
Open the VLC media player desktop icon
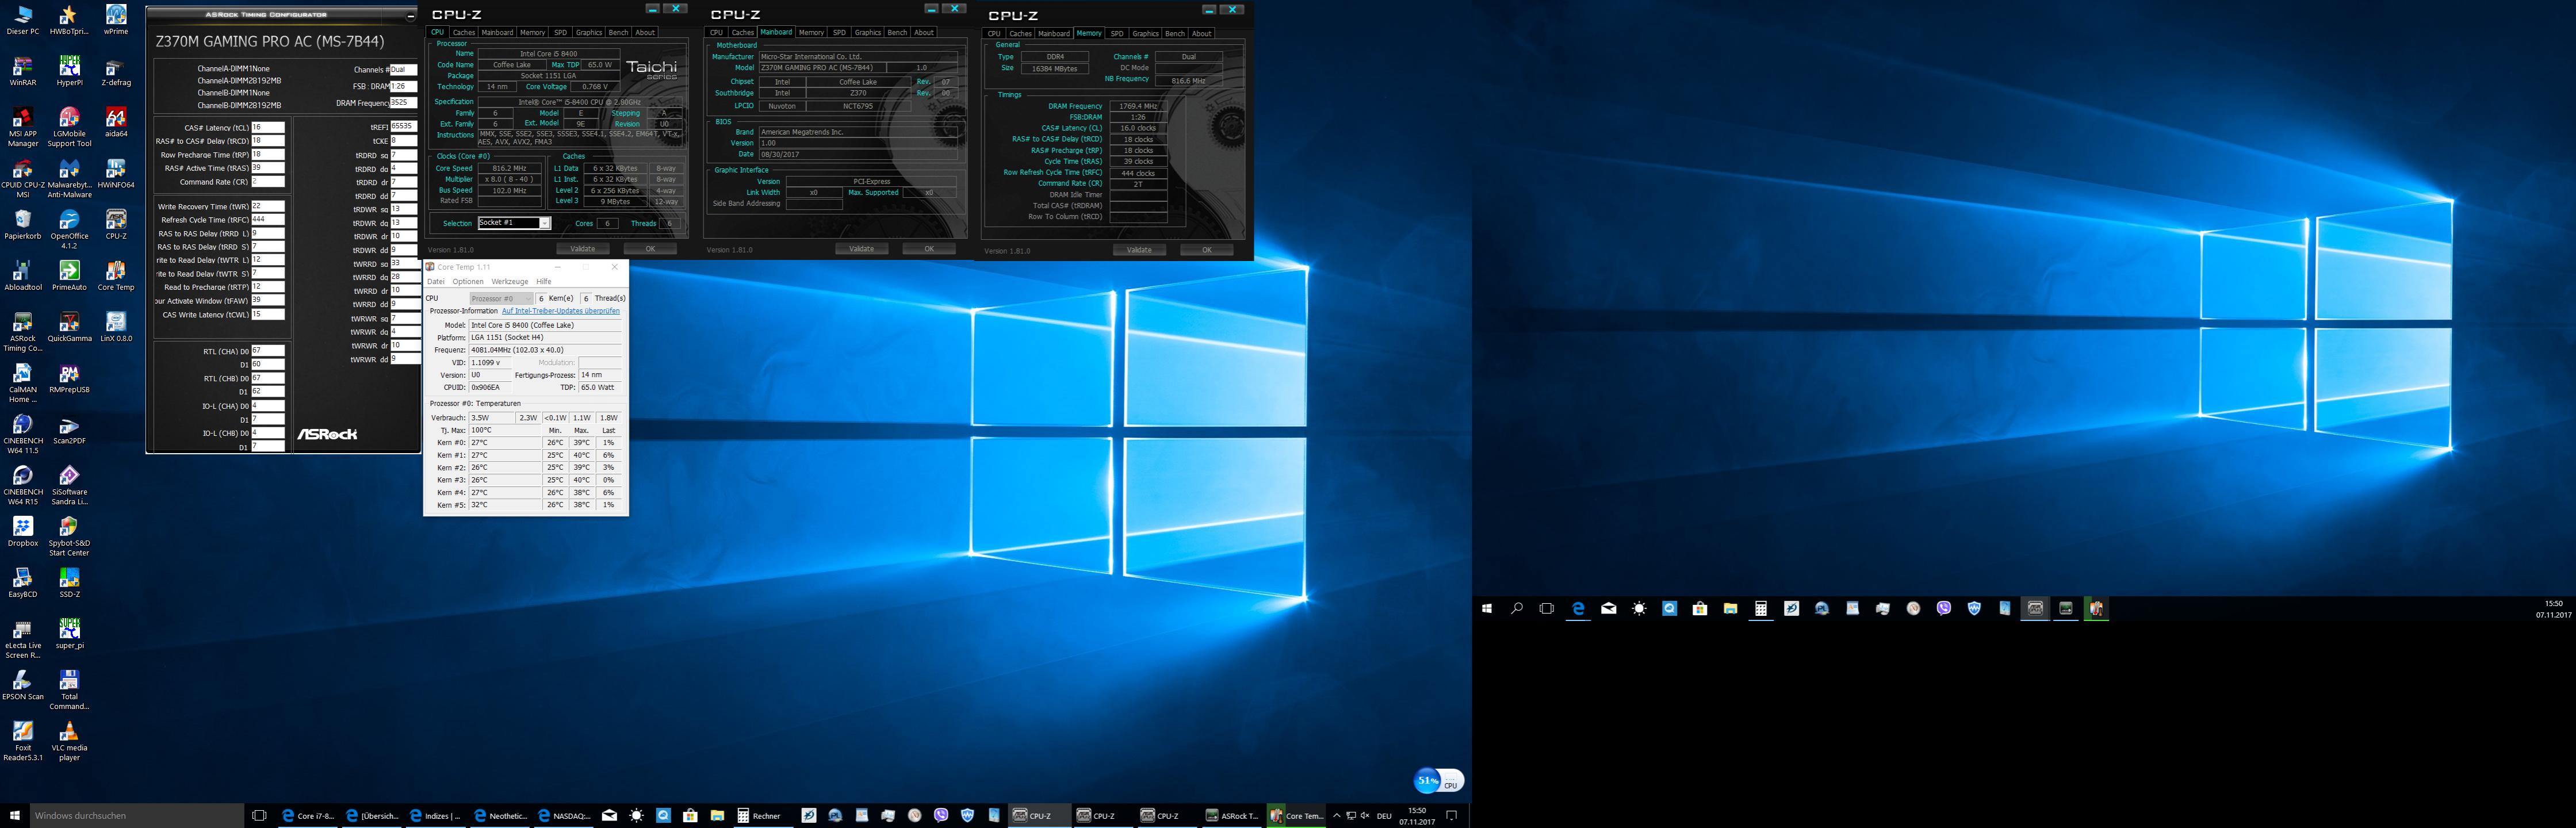pos(69,733)
